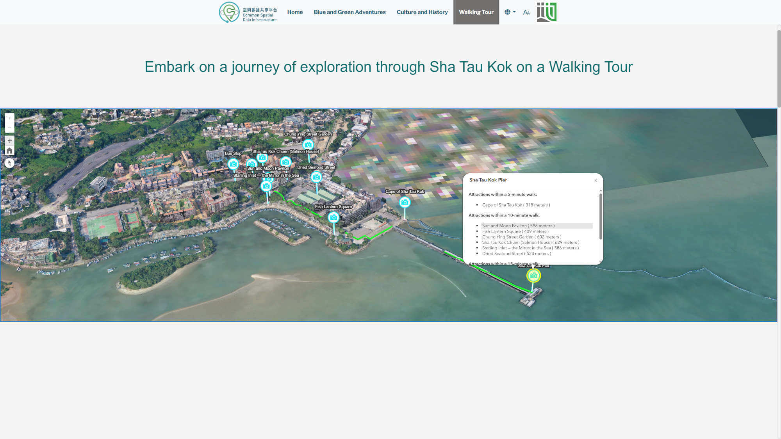This screenshot has width=781, height=439.
Task: Open the Bus Stop camera marker
Action: point(233,164)
